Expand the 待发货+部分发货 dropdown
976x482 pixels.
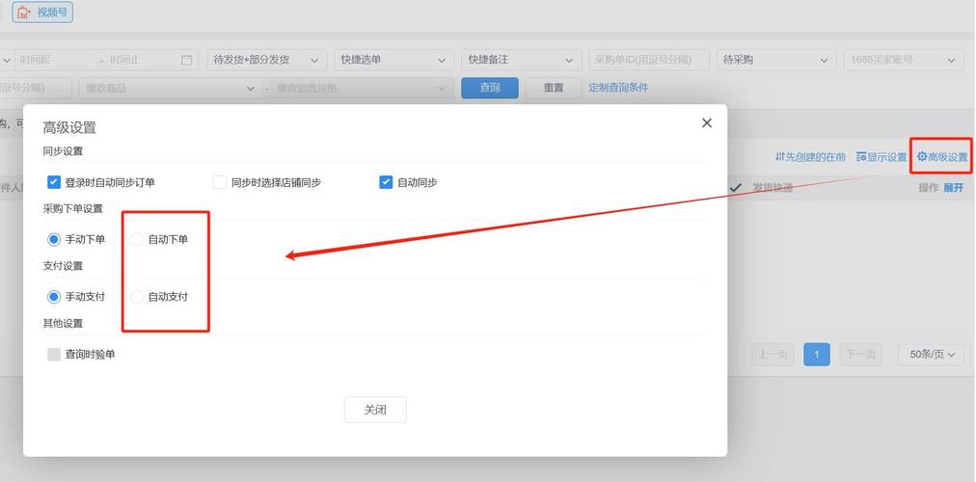(x=263, y=60)
